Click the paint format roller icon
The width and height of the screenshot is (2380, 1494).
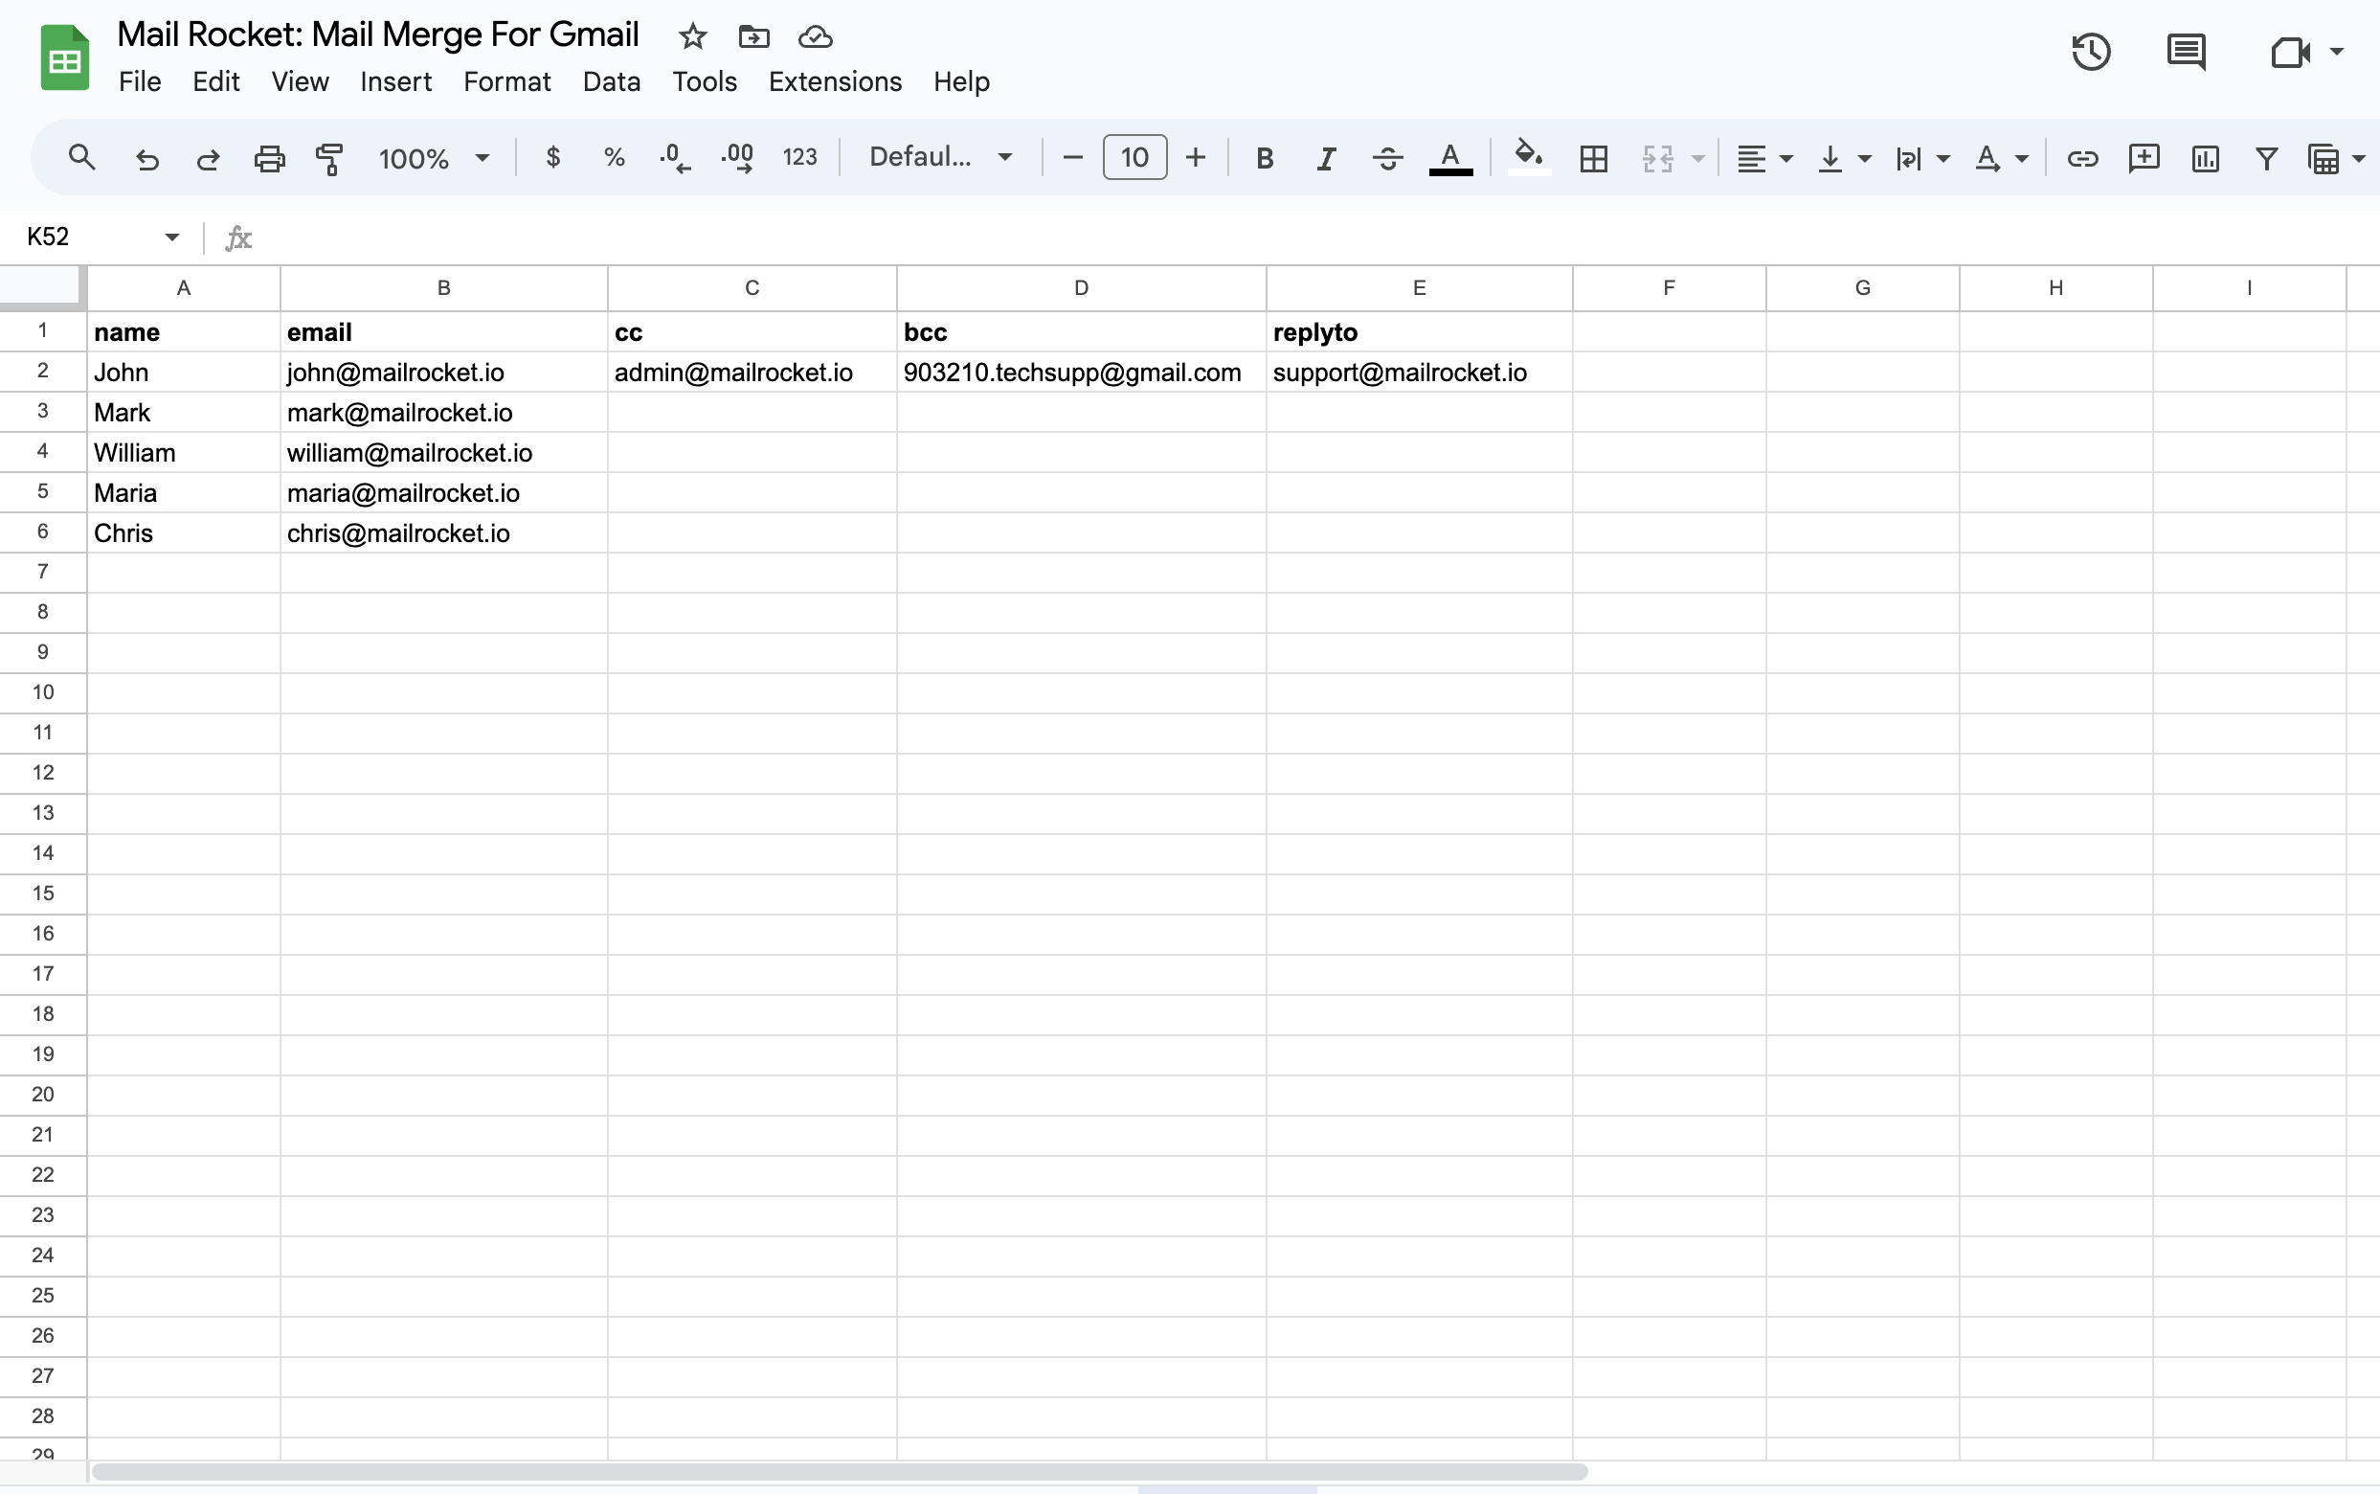pyautogui.click(x=329, y=158)
